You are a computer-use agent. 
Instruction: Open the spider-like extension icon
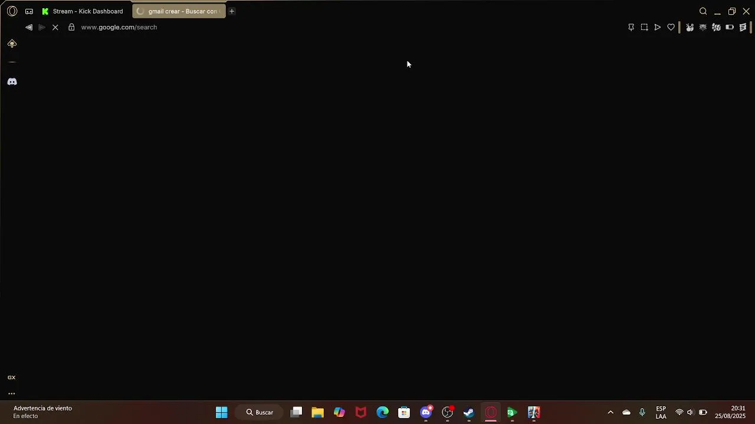[703, 27]
